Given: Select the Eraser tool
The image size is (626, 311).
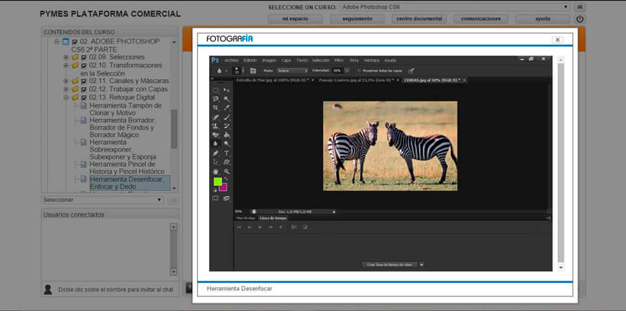Looking at the screenshot, I should [216, 135].
